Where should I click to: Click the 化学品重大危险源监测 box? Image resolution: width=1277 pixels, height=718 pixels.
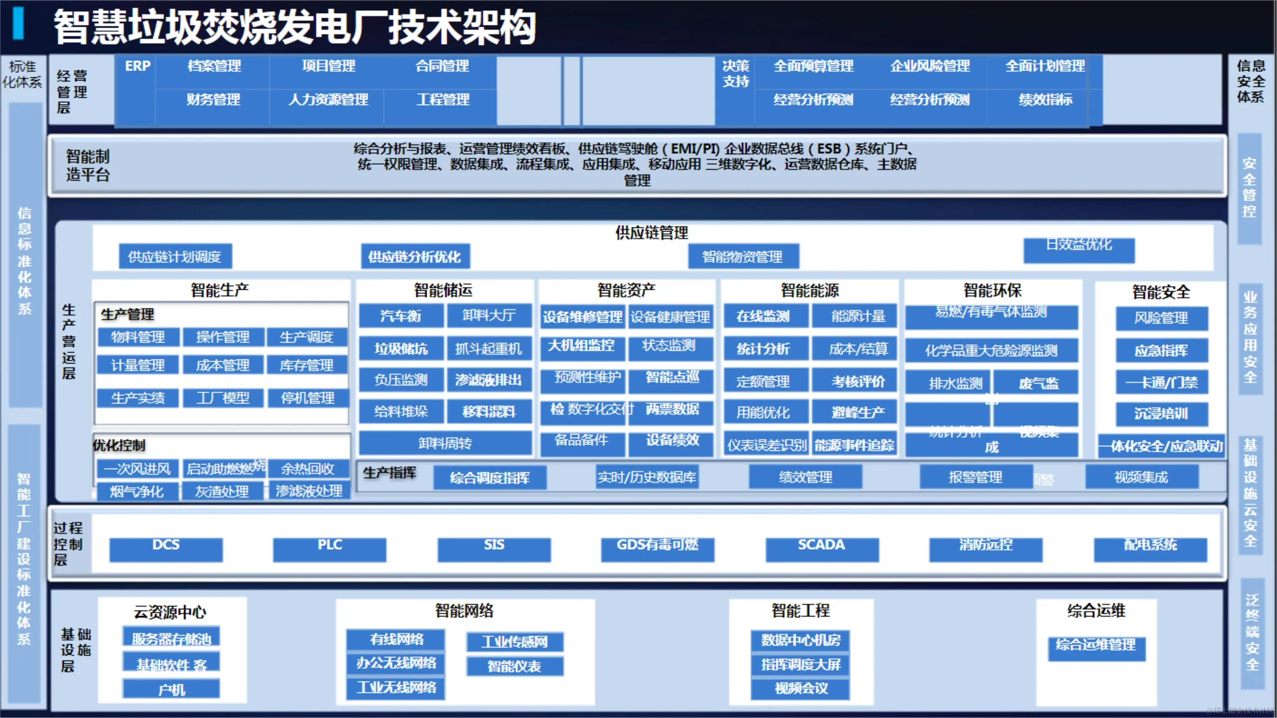[x=992, y=350]
